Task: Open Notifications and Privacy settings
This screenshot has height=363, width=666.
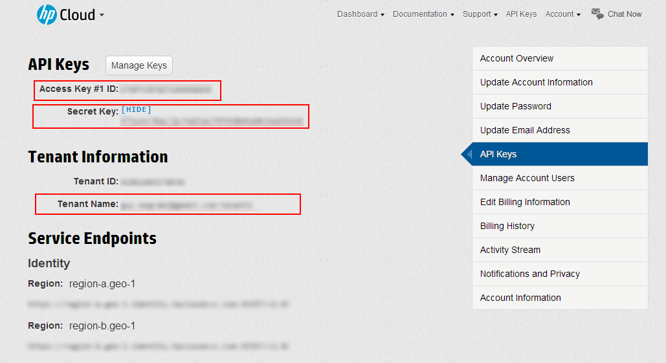Action: tap(529, 274)
